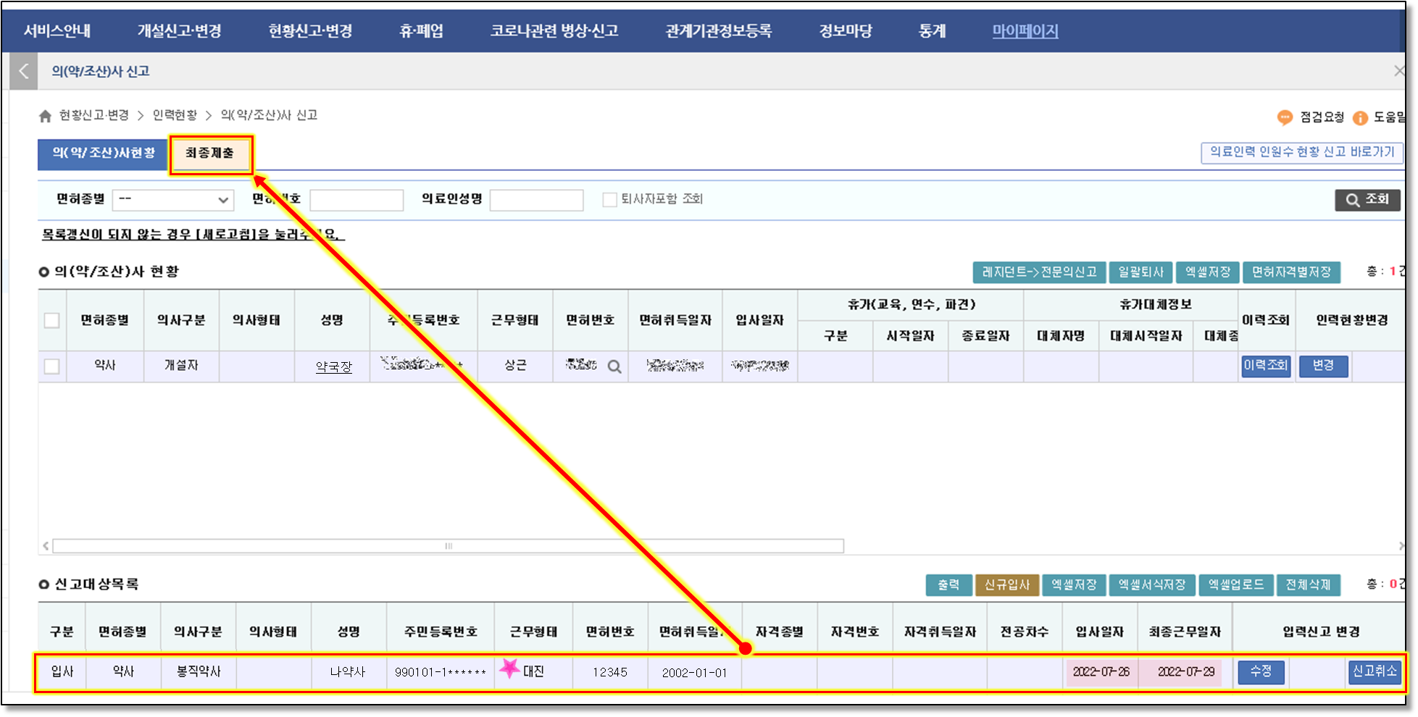
Task: Click the 점검요청 speech bubble icon
Action: coord(1285,117)
